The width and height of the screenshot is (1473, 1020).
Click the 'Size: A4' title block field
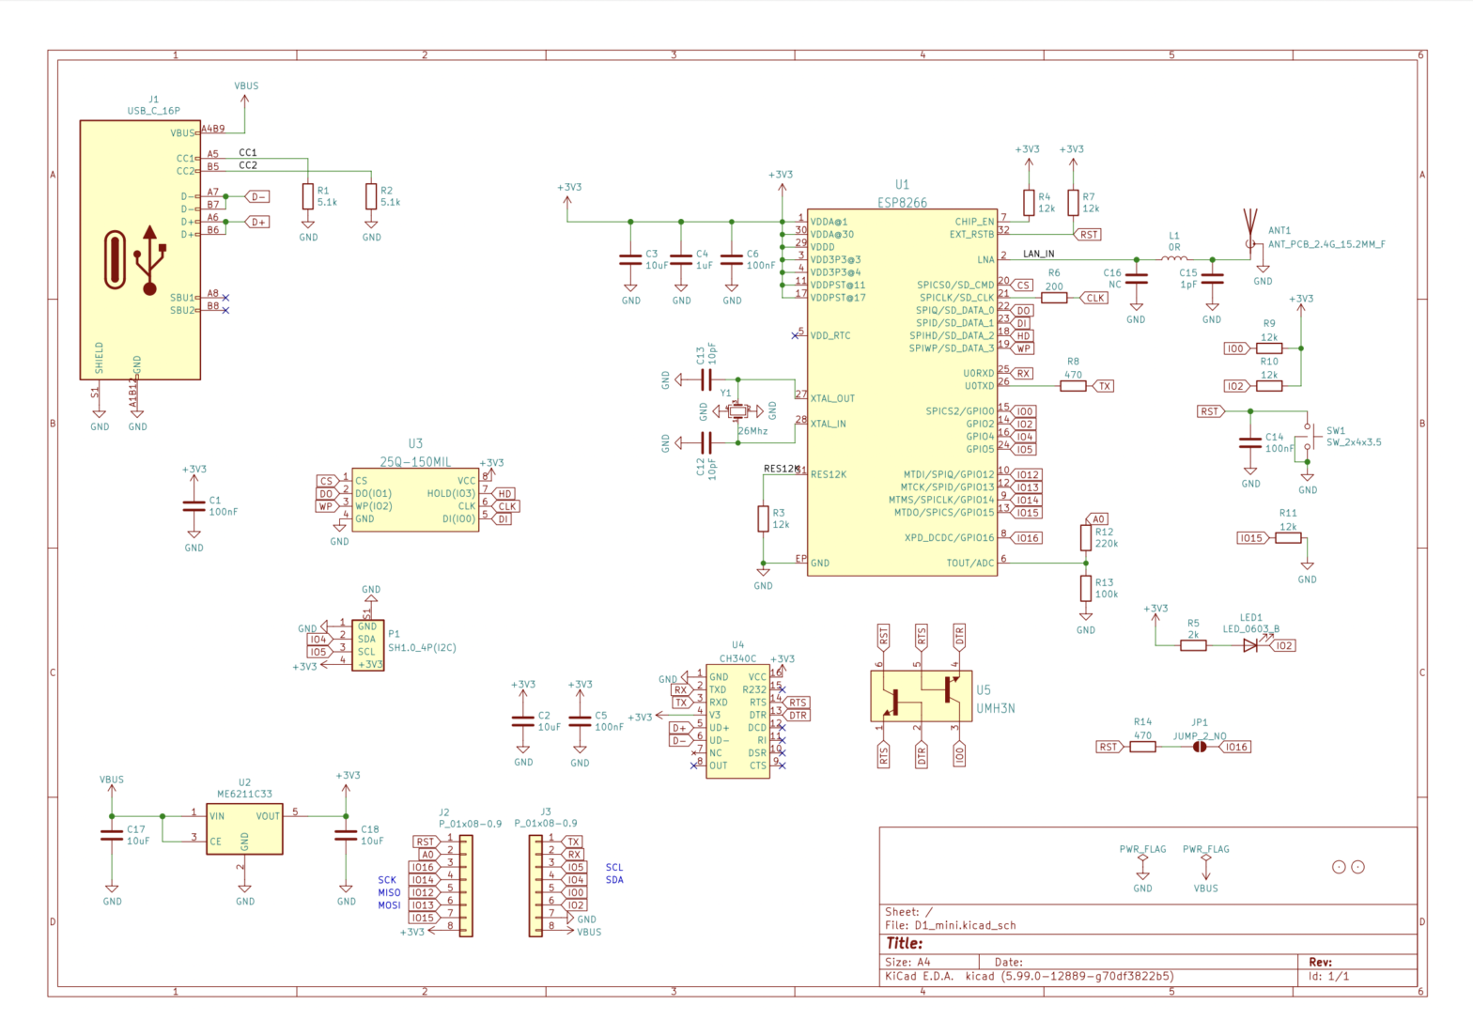(907, 962)
